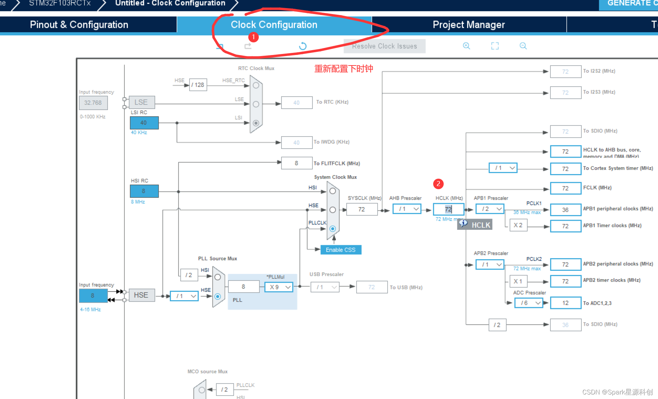Screen dimensions: 658x399
Task: Click the redo icon in the toolbar
Action: click(248, 46)
